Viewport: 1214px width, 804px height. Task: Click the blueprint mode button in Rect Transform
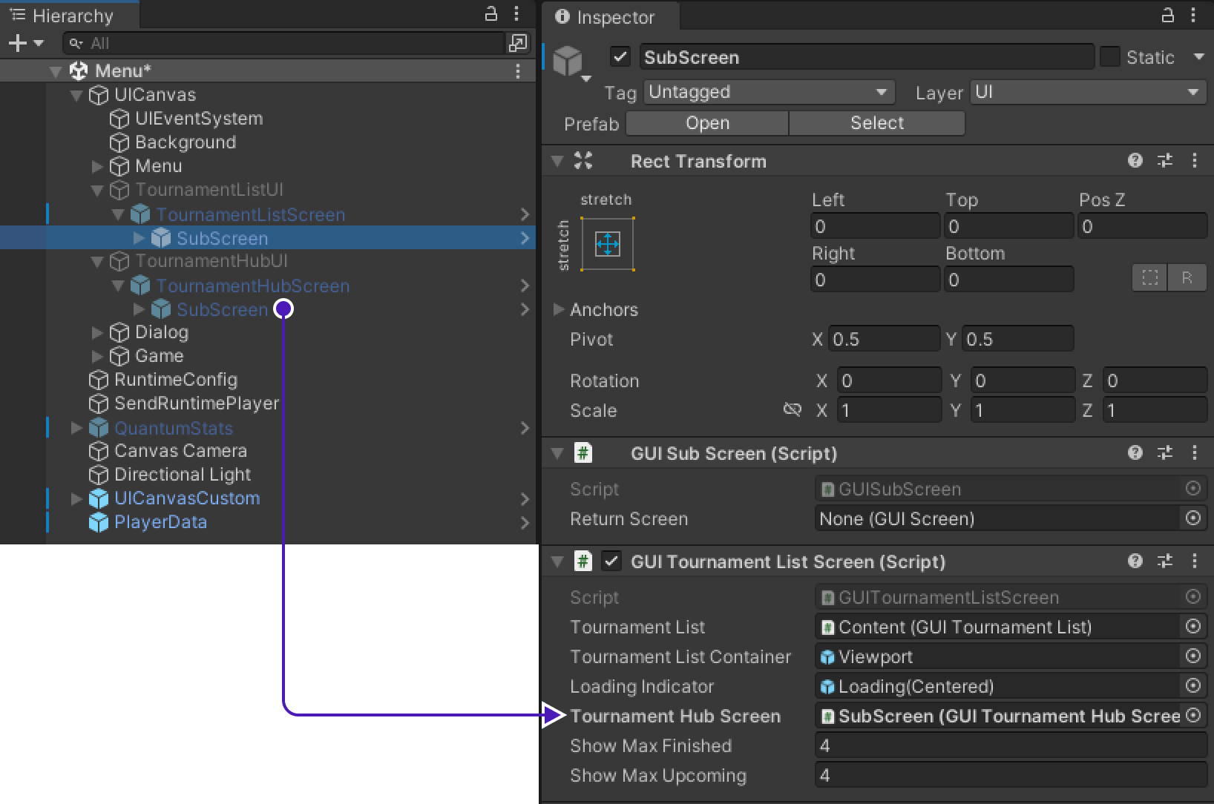click(x=1149, y=278)
